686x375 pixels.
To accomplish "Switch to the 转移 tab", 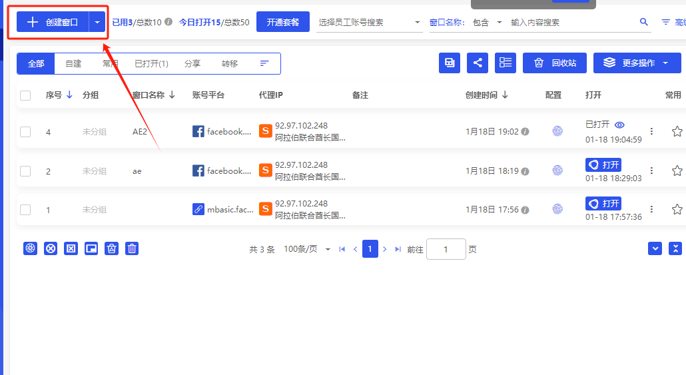I will click(230, 63).
